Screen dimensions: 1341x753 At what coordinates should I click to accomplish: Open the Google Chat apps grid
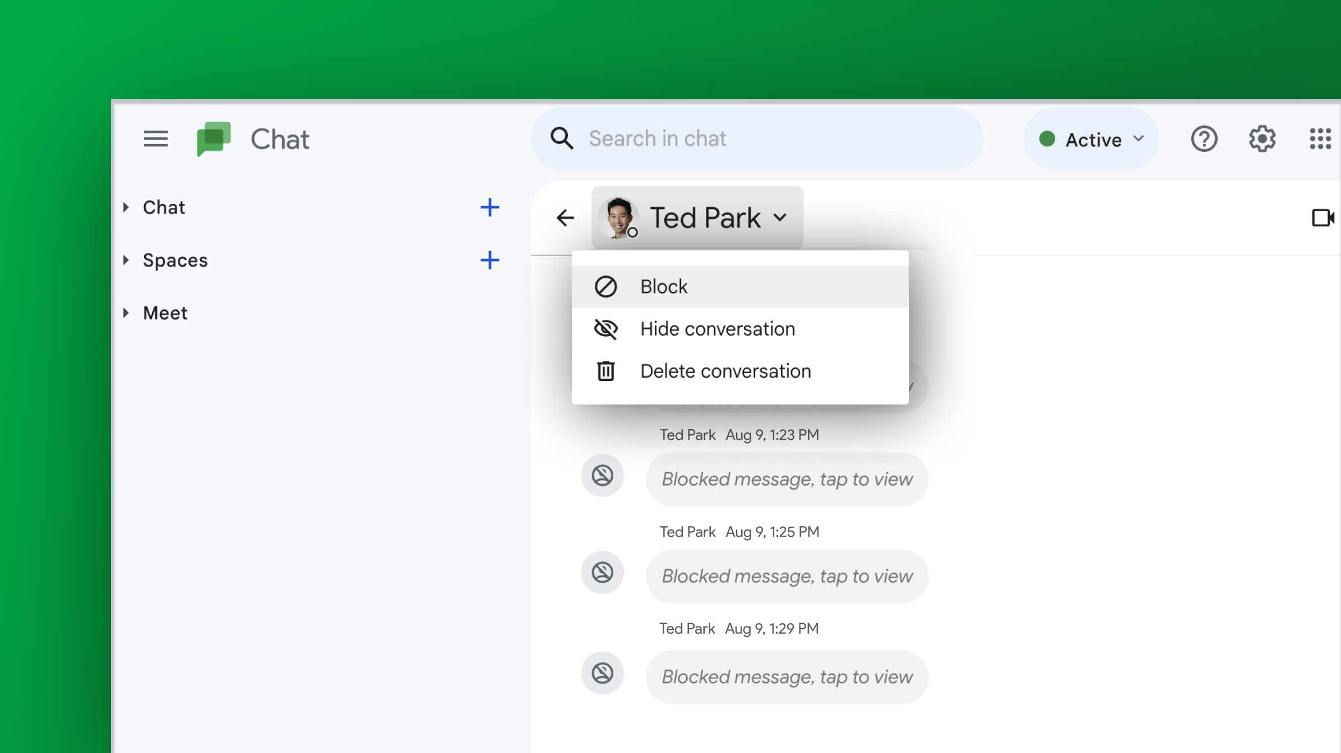coord(1321,139)
